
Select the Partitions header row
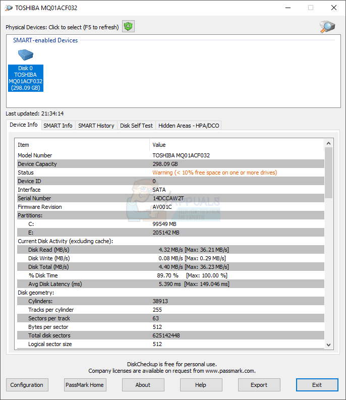(170, 215)
